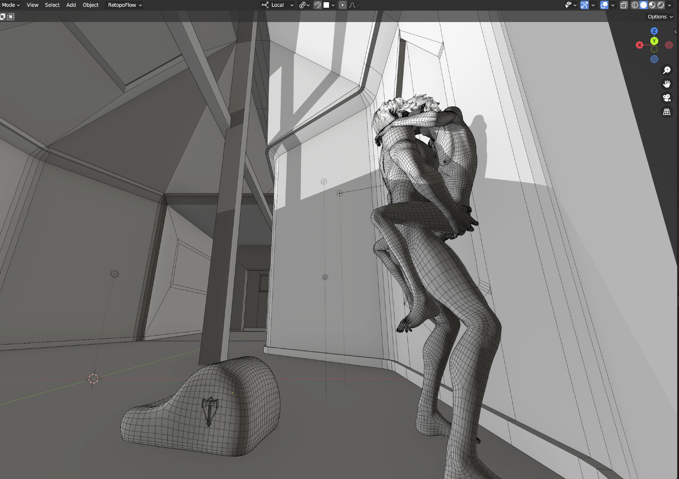Toggle proportional editing button

(343, 5)
